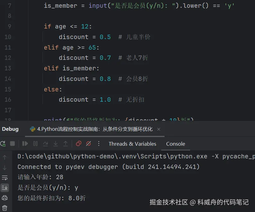Step out of the function
Screen dimensions: 255x212
tap(66, 144)
